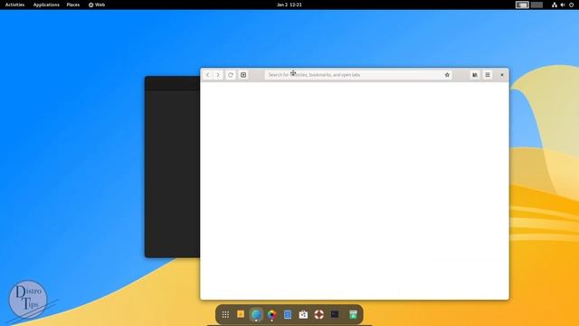
Task: Reload the page in Web browser
Action: pos(231,75)
